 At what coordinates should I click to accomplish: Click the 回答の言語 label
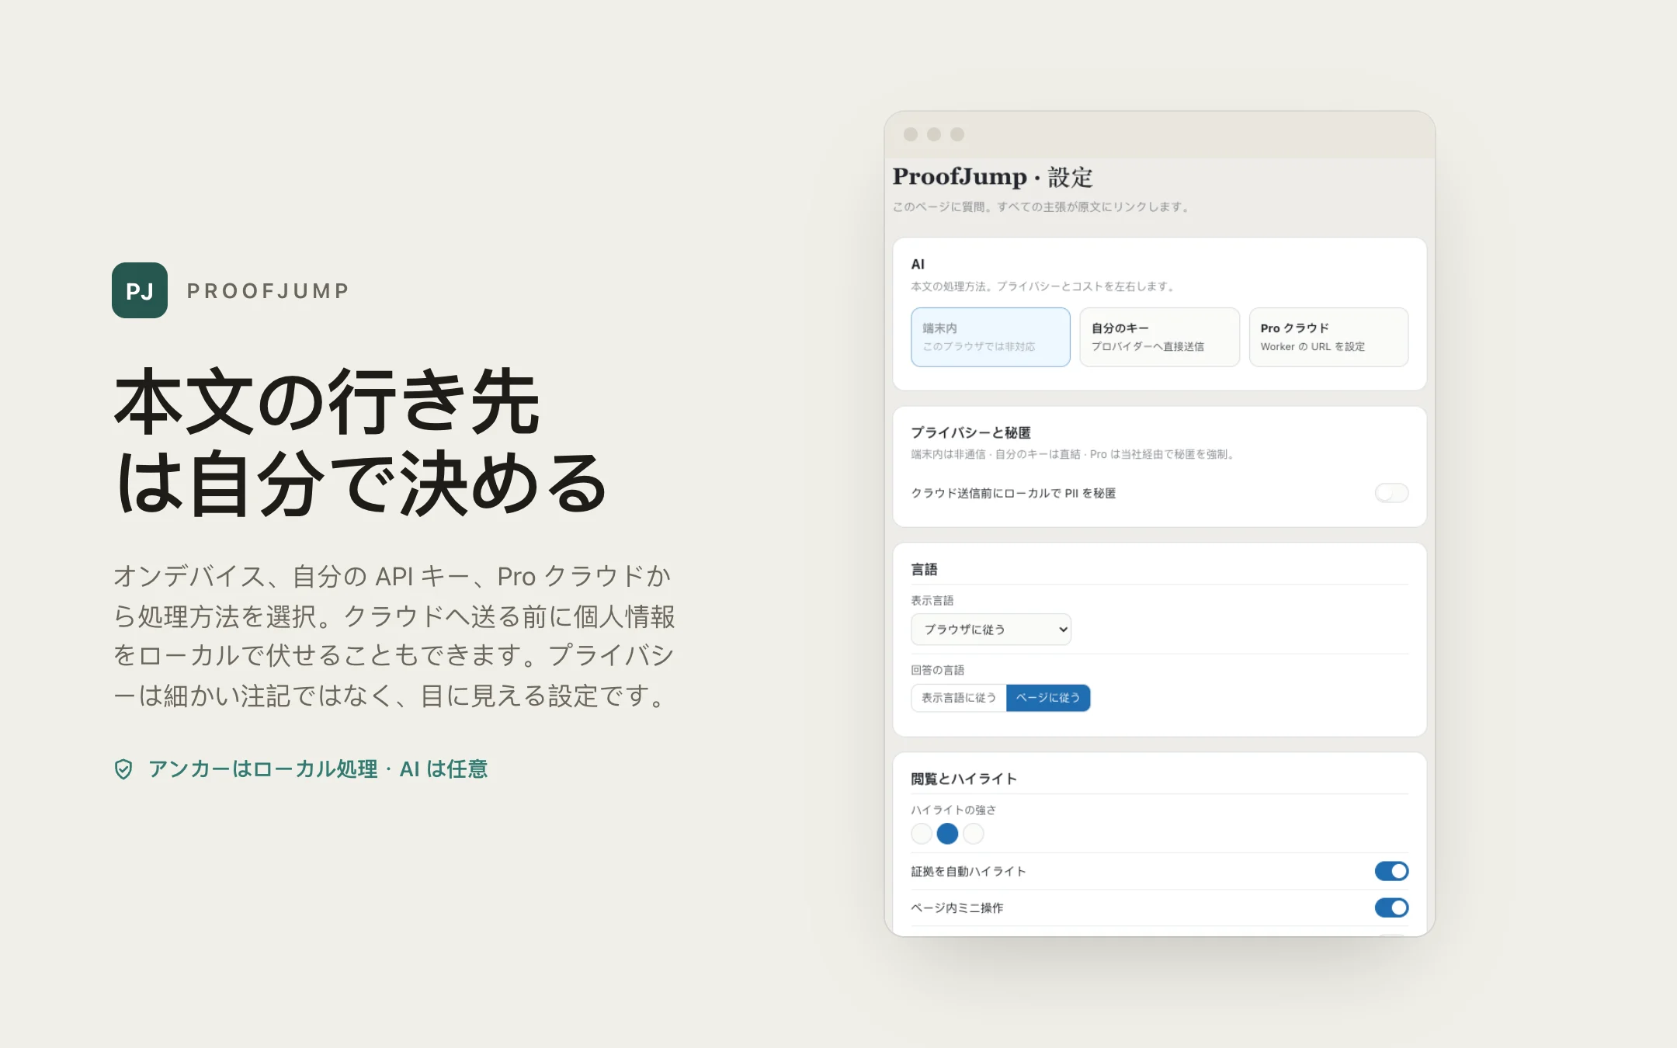click(938, 670)
